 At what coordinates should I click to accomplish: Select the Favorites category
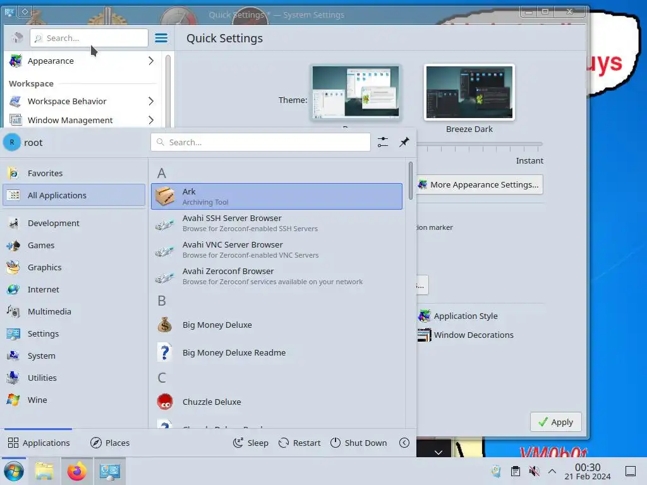pos(74,173)
